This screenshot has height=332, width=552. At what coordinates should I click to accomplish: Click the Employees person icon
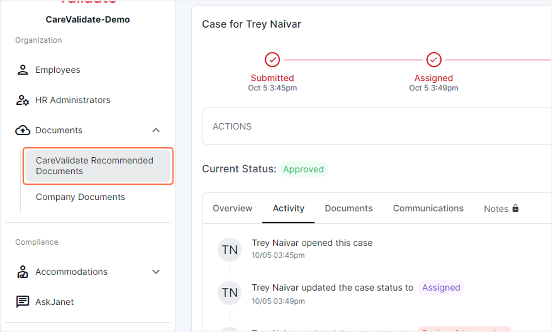tap(23, 70)
